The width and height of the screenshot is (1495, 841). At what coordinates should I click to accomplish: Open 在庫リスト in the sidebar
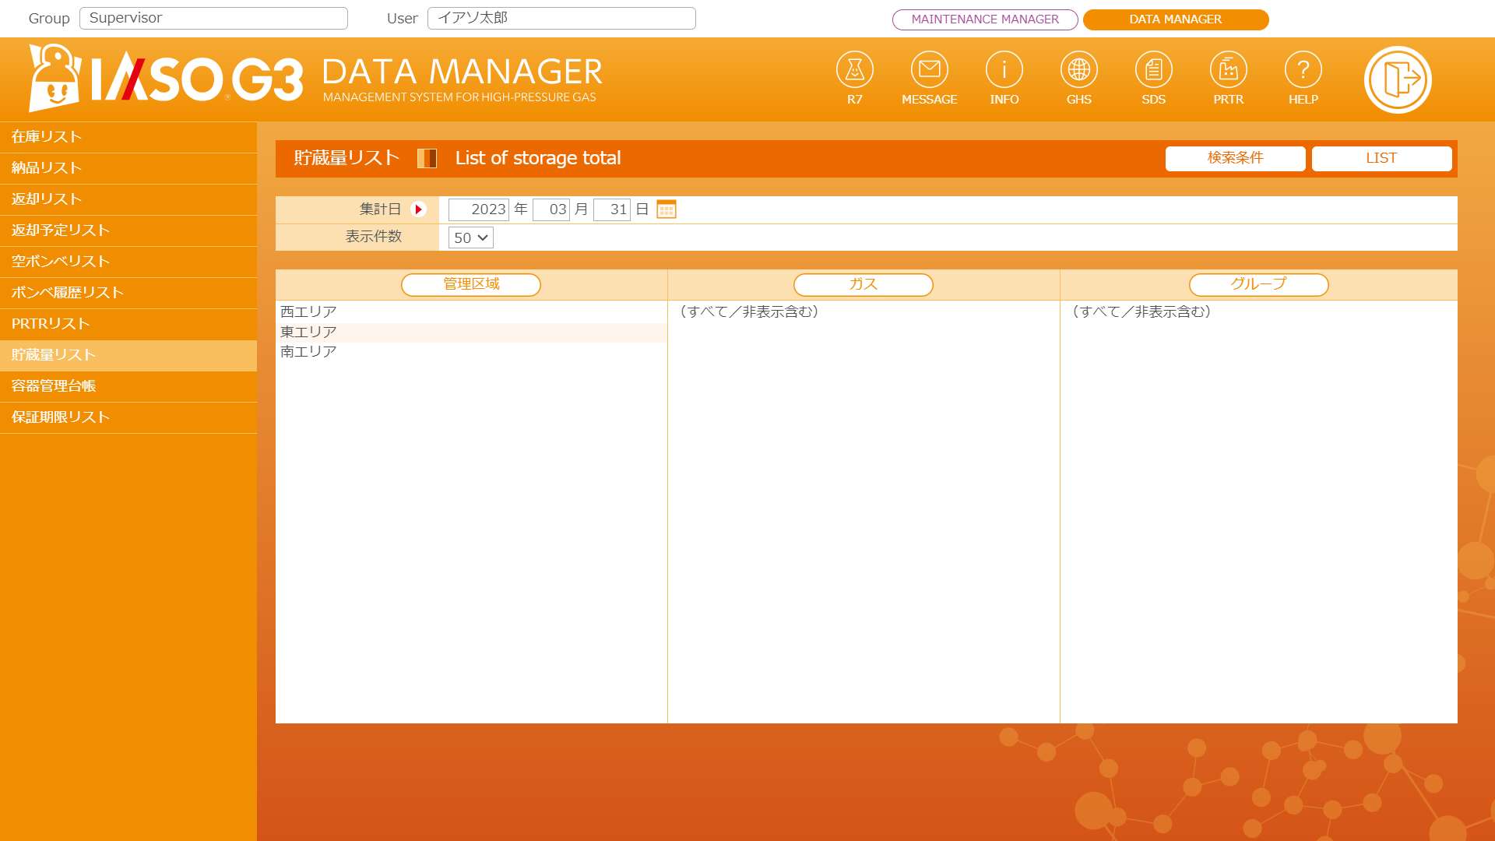(47, 137)
